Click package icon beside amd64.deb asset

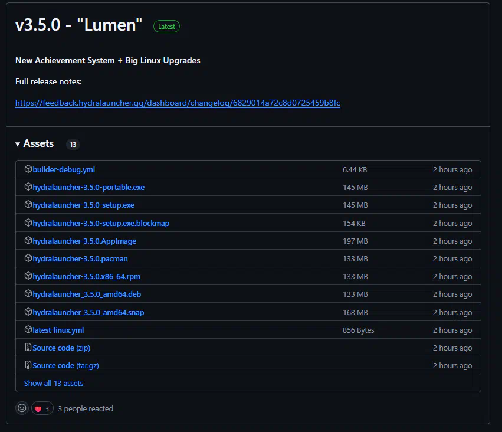[x=28, y=293]
